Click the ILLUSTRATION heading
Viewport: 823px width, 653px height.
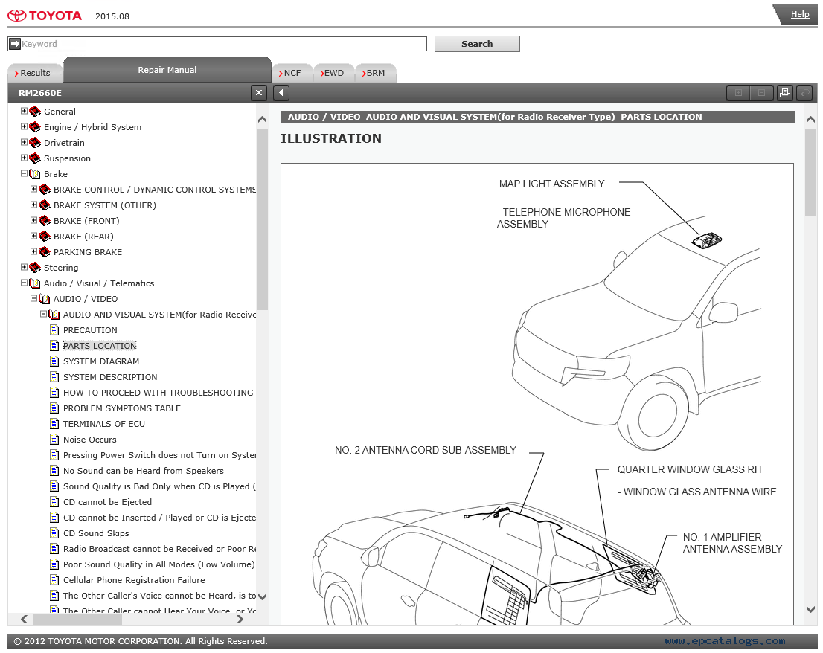click(330, 138)
